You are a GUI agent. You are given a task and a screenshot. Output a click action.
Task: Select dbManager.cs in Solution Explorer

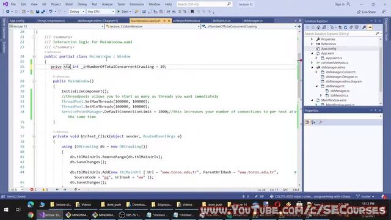[340, 91]
